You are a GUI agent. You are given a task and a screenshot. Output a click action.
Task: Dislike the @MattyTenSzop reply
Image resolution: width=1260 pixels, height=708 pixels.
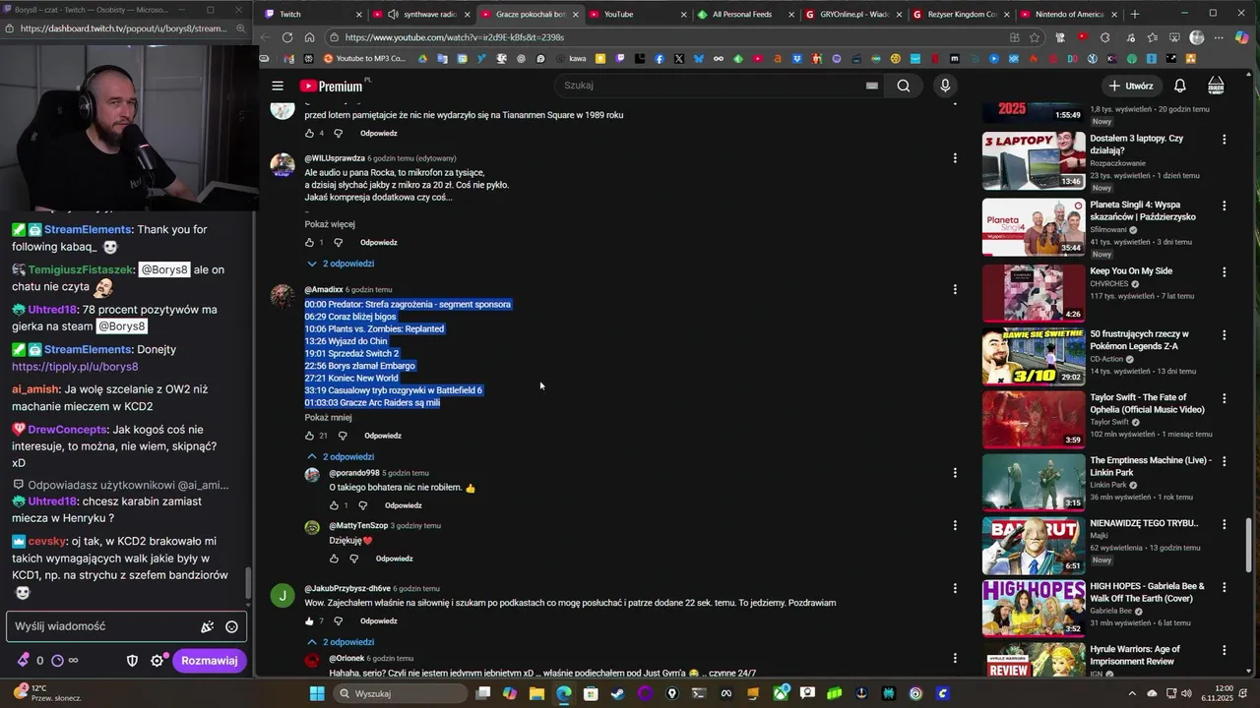(x=353, y=559)
